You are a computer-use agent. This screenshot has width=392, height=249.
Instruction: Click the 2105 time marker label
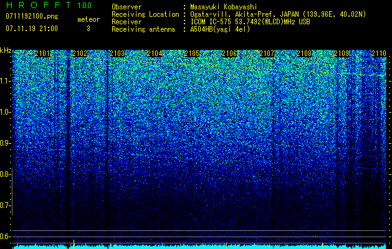click(x=192, y=54)
